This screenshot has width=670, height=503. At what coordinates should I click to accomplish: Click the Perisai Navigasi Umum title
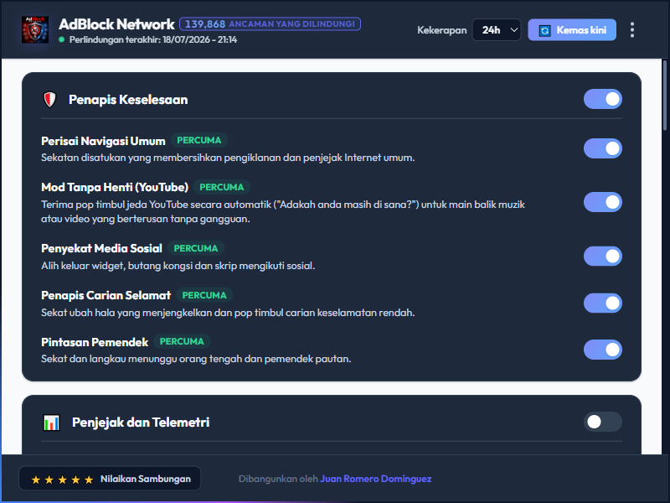point(103,141)
